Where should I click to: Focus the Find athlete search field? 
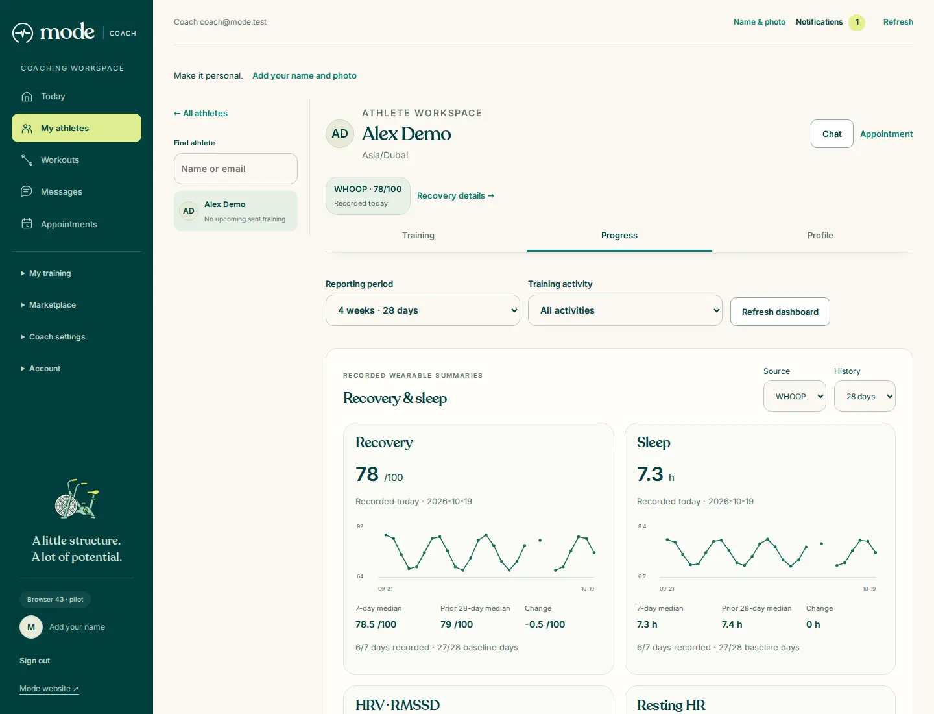[235, 169]
